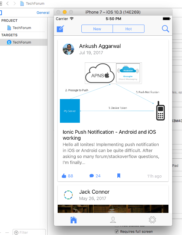
Task: Tap the thumbs-up like icon showing 88
Action: (64, 176)
